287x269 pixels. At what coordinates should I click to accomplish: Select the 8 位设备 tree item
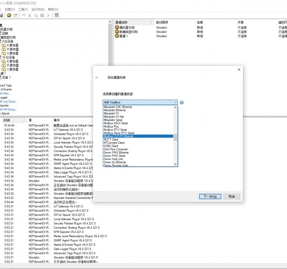[x=8, y=41]
